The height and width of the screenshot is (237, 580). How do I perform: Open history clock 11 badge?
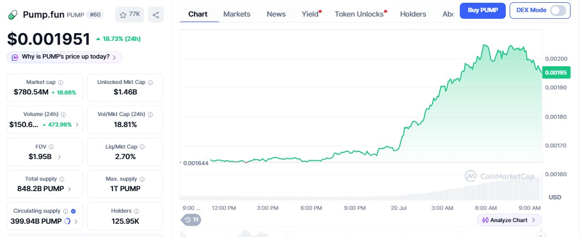tap(192, 220)
